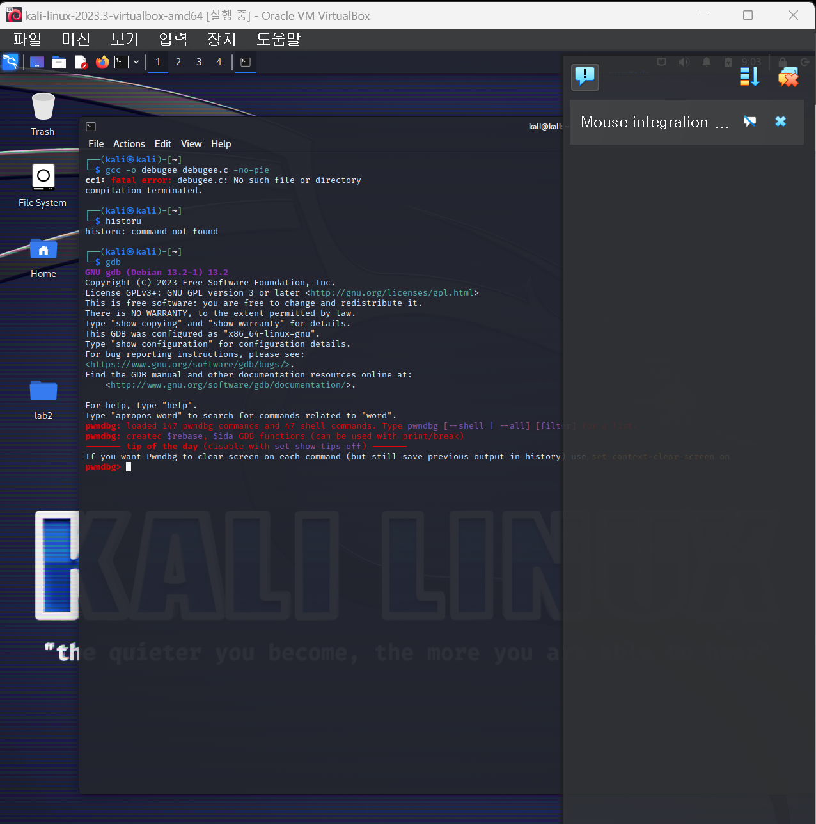
Task: Open VirtualBox 머신 menu
Action: tap(76, 39)
